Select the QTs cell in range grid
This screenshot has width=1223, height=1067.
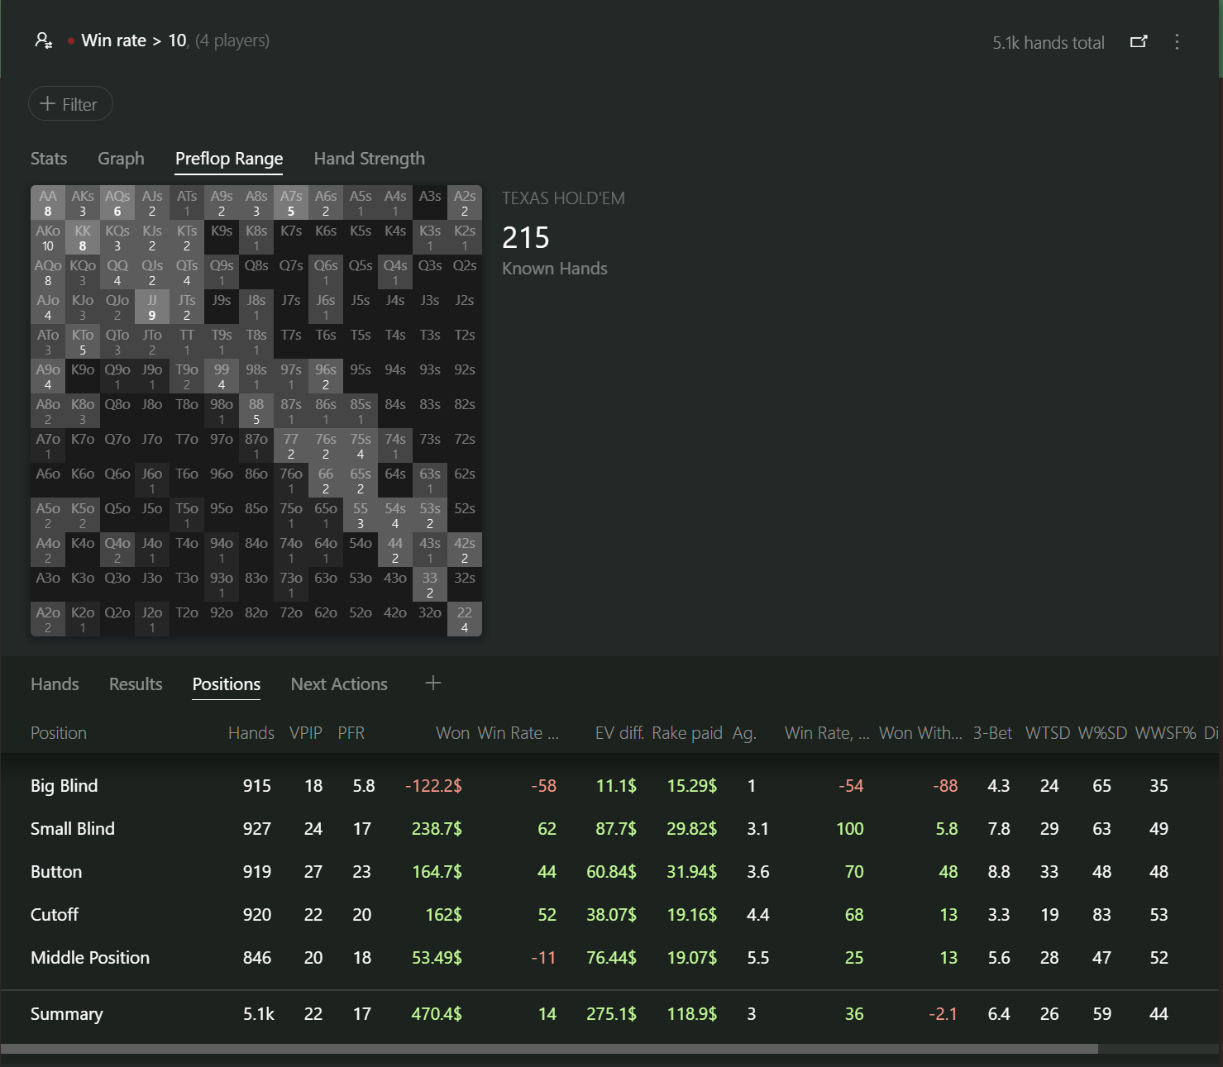click(187, 272)
